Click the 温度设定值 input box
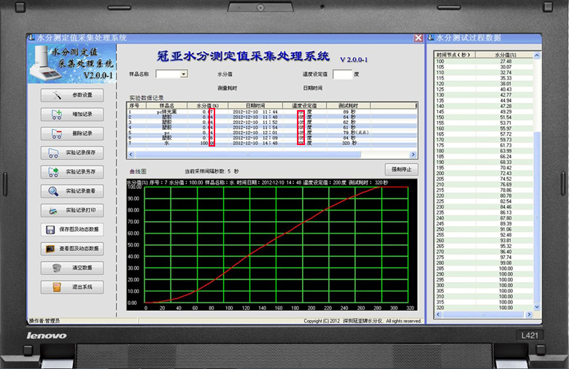Screen dimensions: 569x369 pyautogui.click(x=342, y=74)
